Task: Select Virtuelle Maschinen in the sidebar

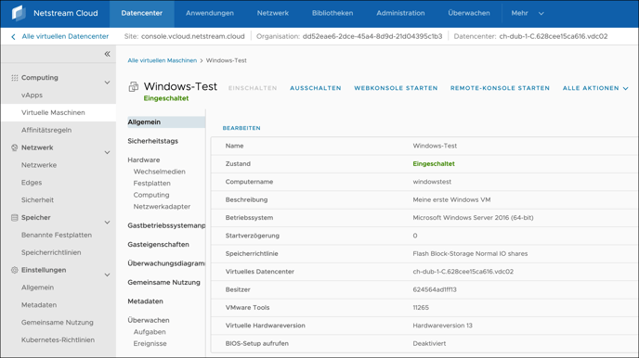Action: (59, 113)
